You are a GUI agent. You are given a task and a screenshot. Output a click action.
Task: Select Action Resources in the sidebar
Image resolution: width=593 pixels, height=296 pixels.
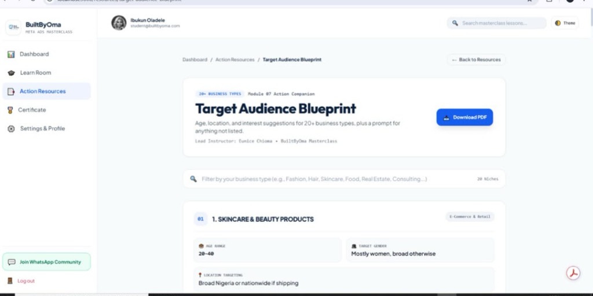coord(46,91)
